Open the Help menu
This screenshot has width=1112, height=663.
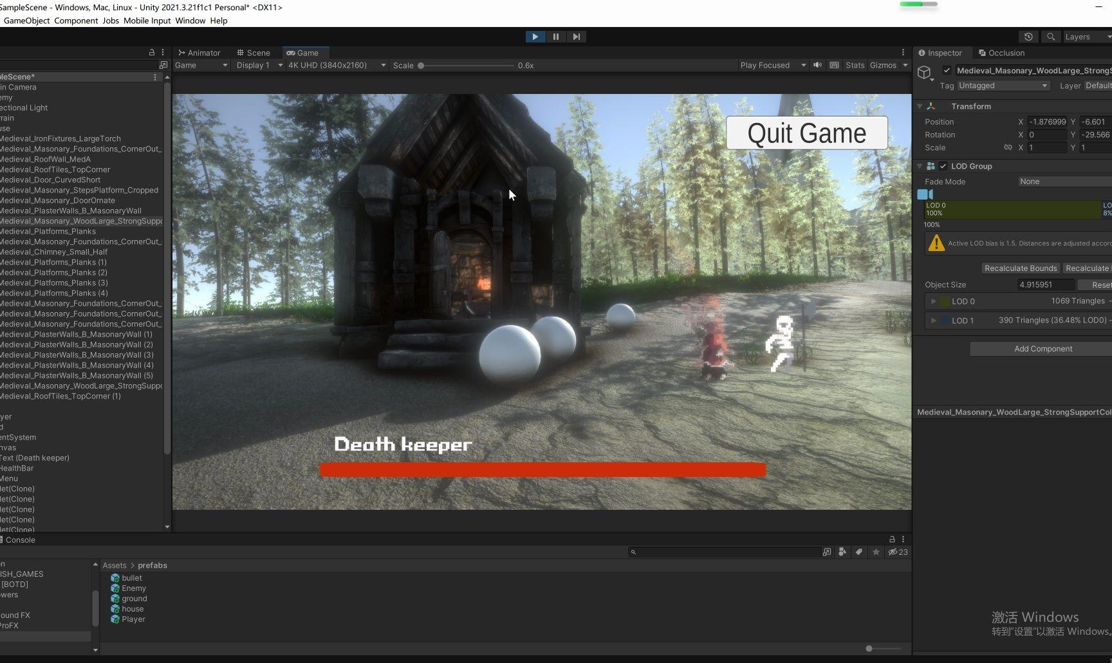[218, 21]
